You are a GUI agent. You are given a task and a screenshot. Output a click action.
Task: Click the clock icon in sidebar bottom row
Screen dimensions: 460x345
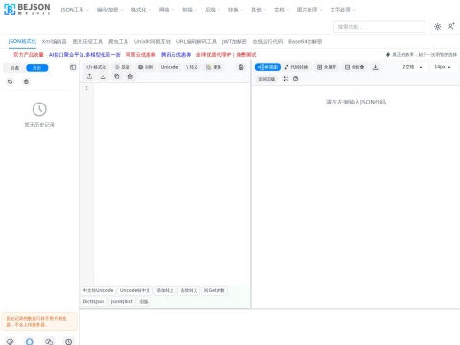coord(68,341)
